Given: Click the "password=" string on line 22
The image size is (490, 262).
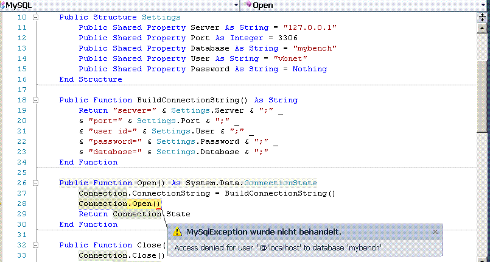Looking at the screenshot, I should 115,141.
